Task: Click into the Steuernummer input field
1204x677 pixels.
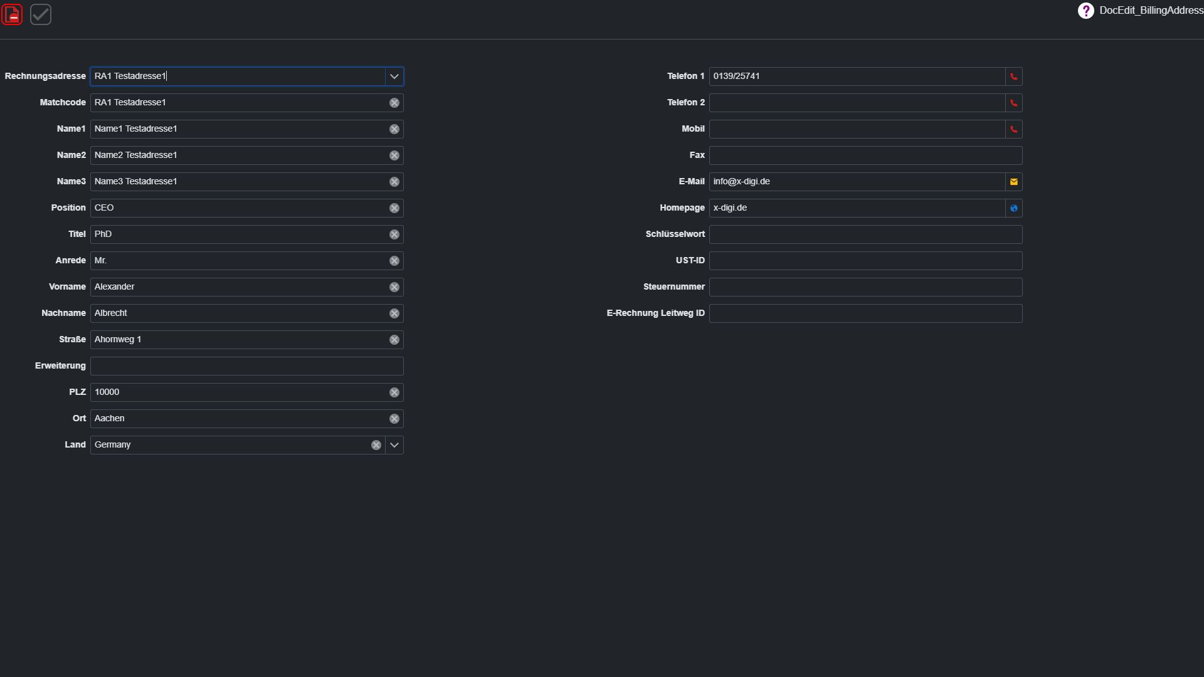Action: [865, 287]
